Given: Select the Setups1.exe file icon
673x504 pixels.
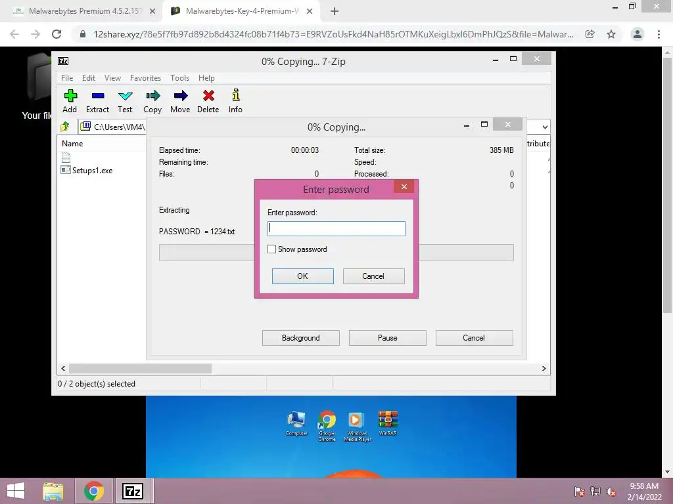Looking at the screenshot, I should [66, 170].
